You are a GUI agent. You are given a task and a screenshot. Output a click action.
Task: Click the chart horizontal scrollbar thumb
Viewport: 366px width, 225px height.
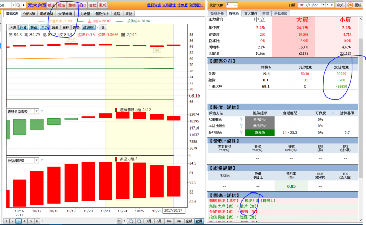tap(119, 221)
